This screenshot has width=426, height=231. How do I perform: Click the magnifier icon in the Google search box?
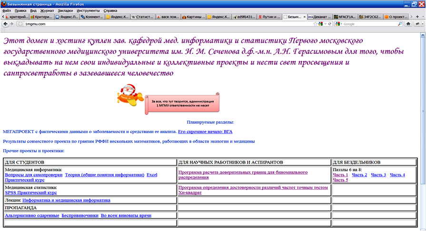400,24
